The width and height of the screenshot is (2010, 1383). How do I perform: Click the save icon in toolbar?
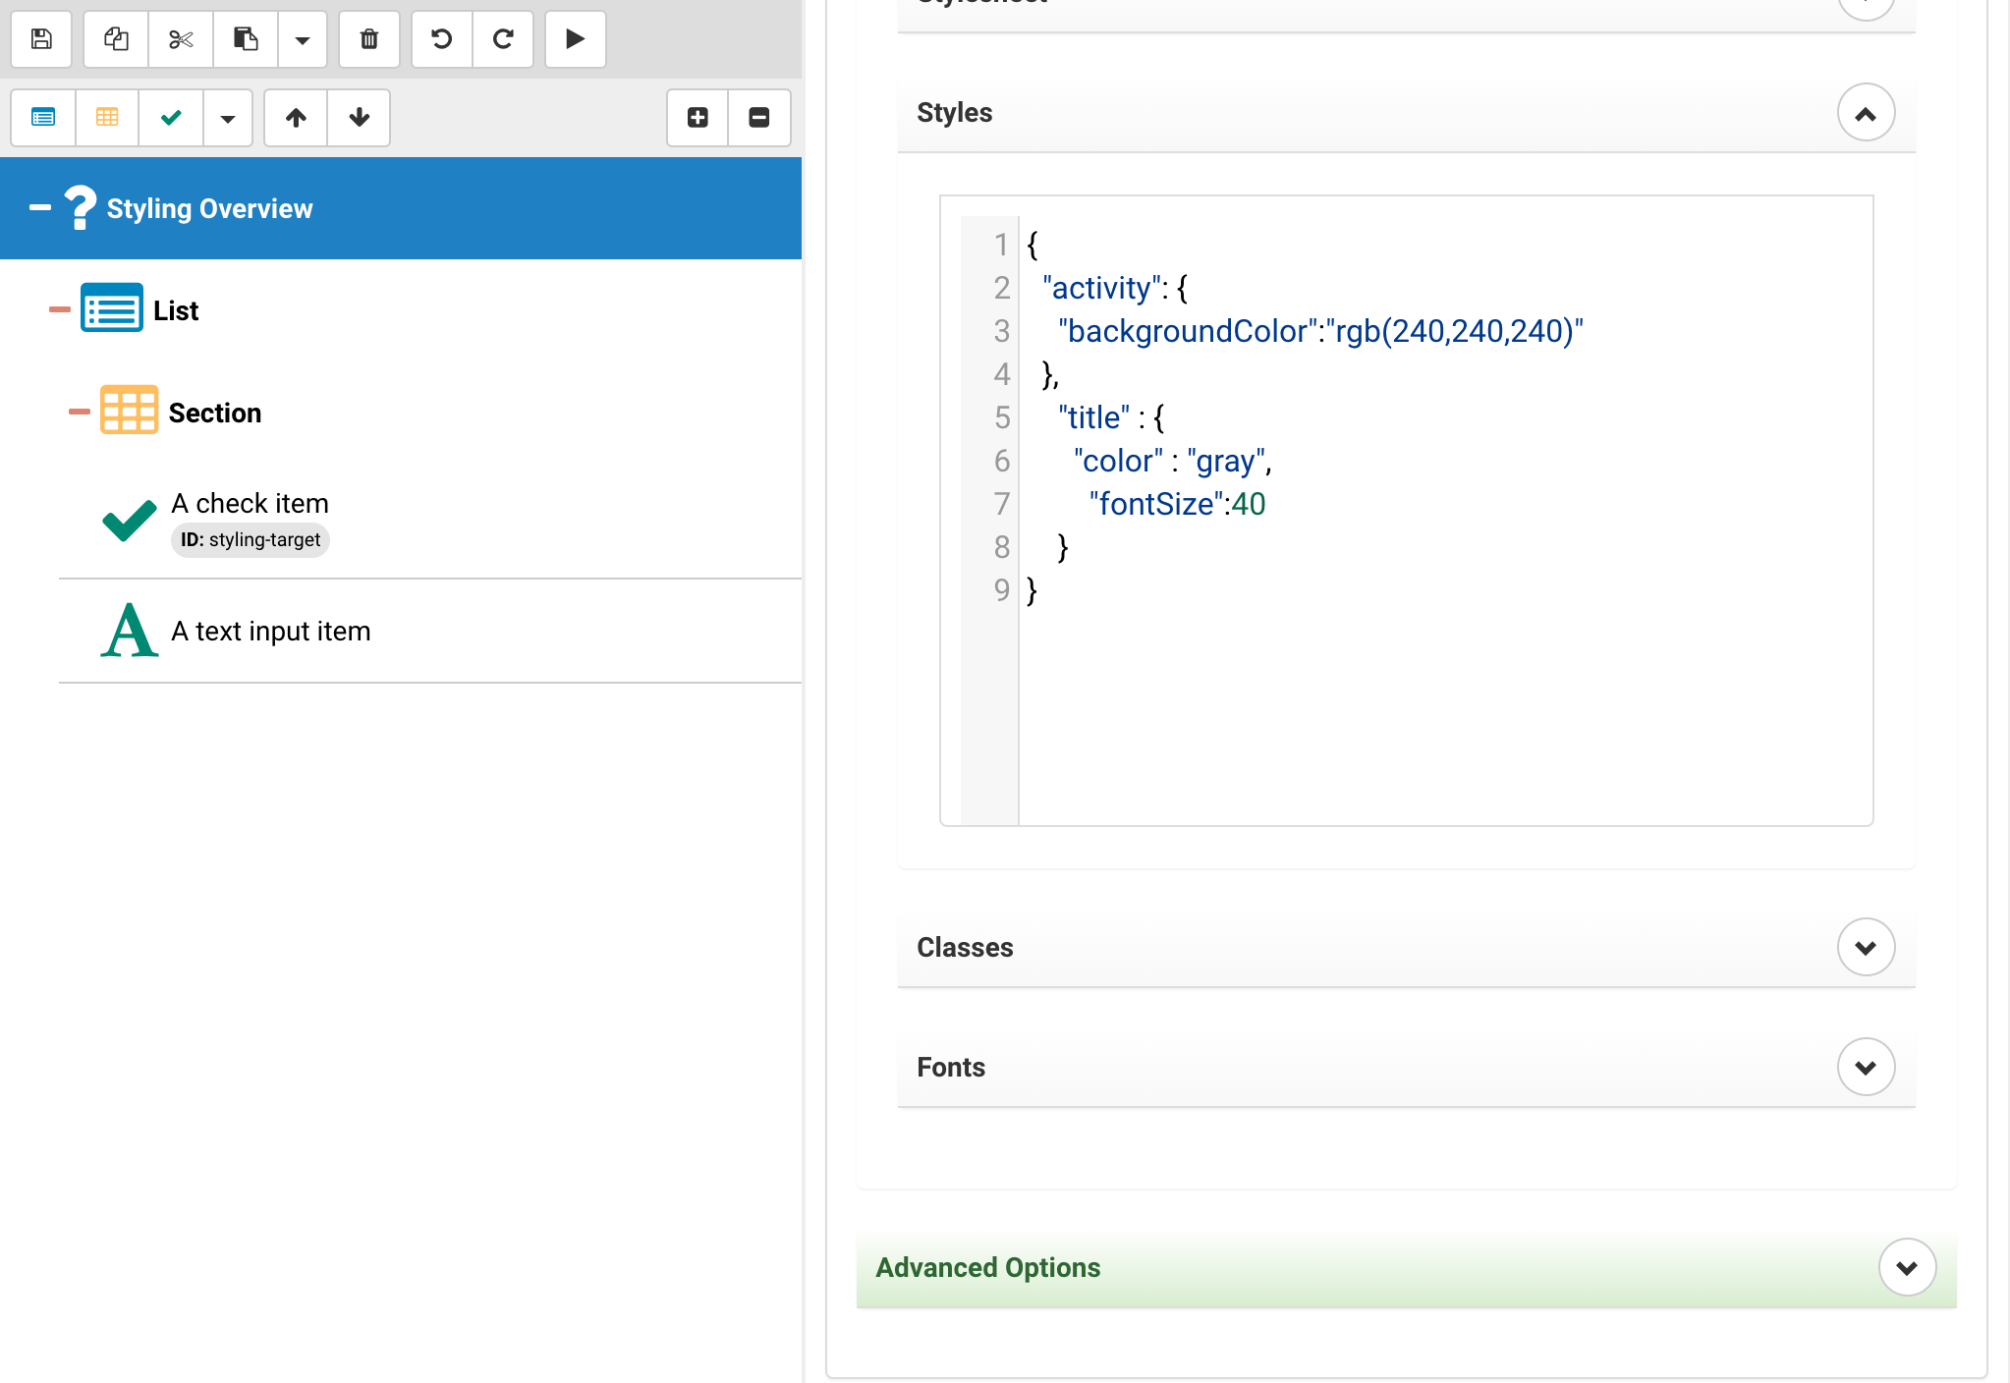41,39
